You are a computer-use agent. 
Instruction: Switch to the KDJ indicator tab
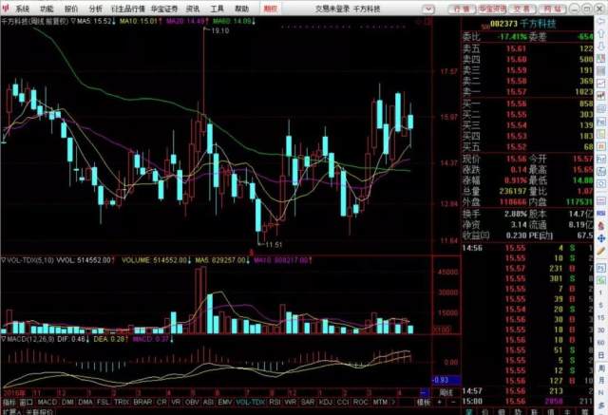coord(325,403)
